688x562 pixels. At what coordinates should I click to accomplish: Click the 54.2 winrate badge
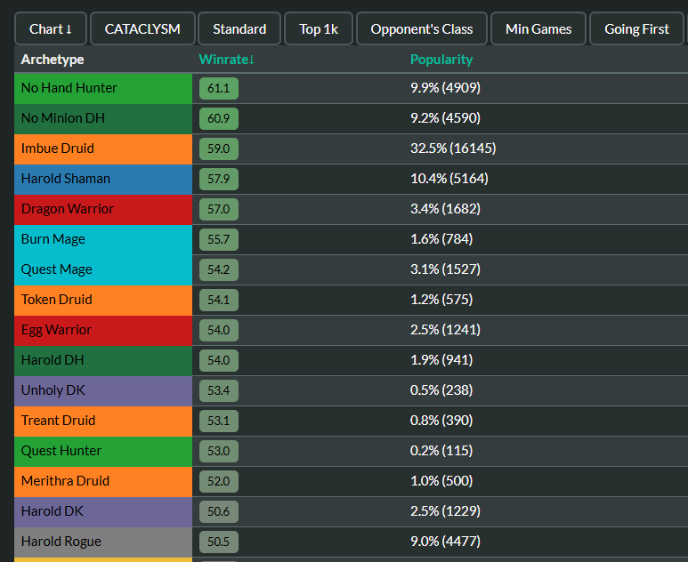point(219,270)
